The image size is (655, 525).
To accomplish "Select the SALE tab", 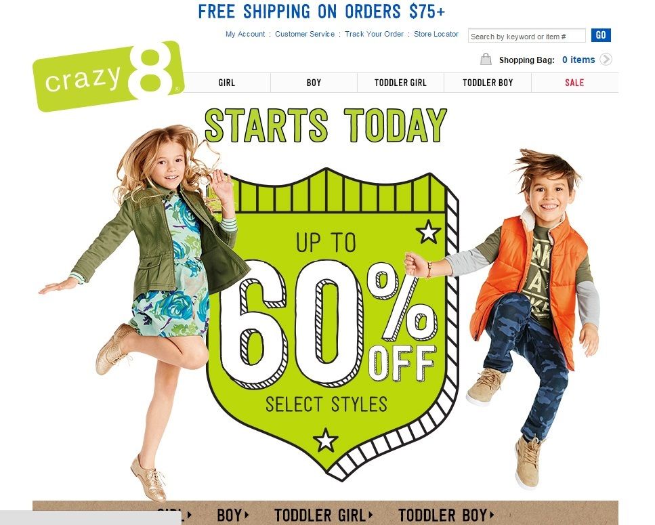I will (x=574, y=83).
